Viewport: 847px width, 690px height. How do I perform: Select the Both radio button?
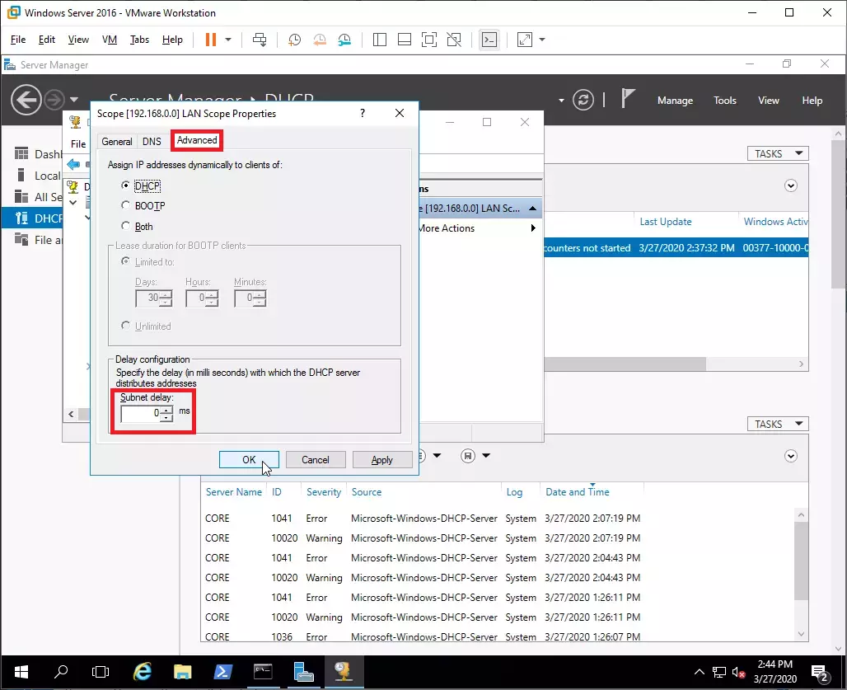(126, 226)
